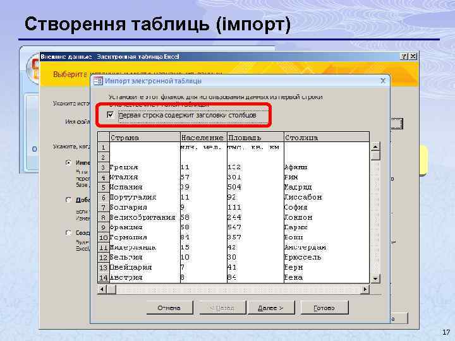Click row header number 5
The width and height of the screenshot is (455, 341).
pos(103,188)
